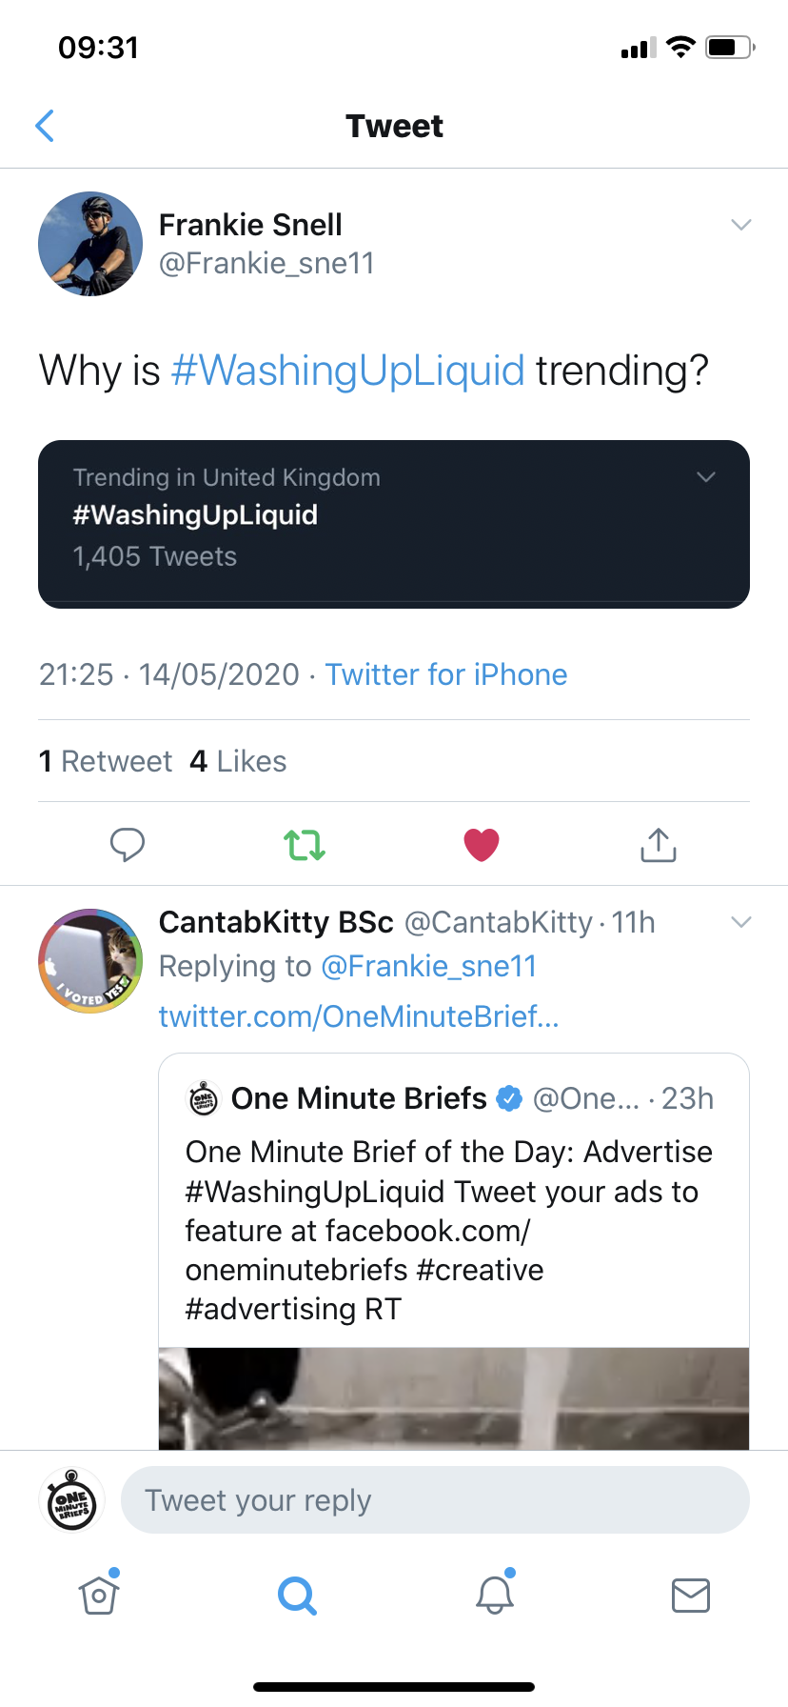Unlike the tweet via red heart
Image resolution: width=788 pixels, height=1707 pixels.
pyautogui.click(x=482, y=845)
